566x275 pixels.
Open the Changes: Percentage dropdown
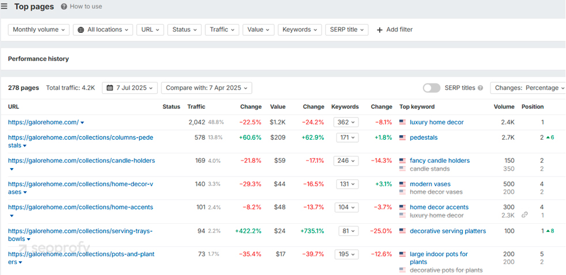[x=528, y=87]
